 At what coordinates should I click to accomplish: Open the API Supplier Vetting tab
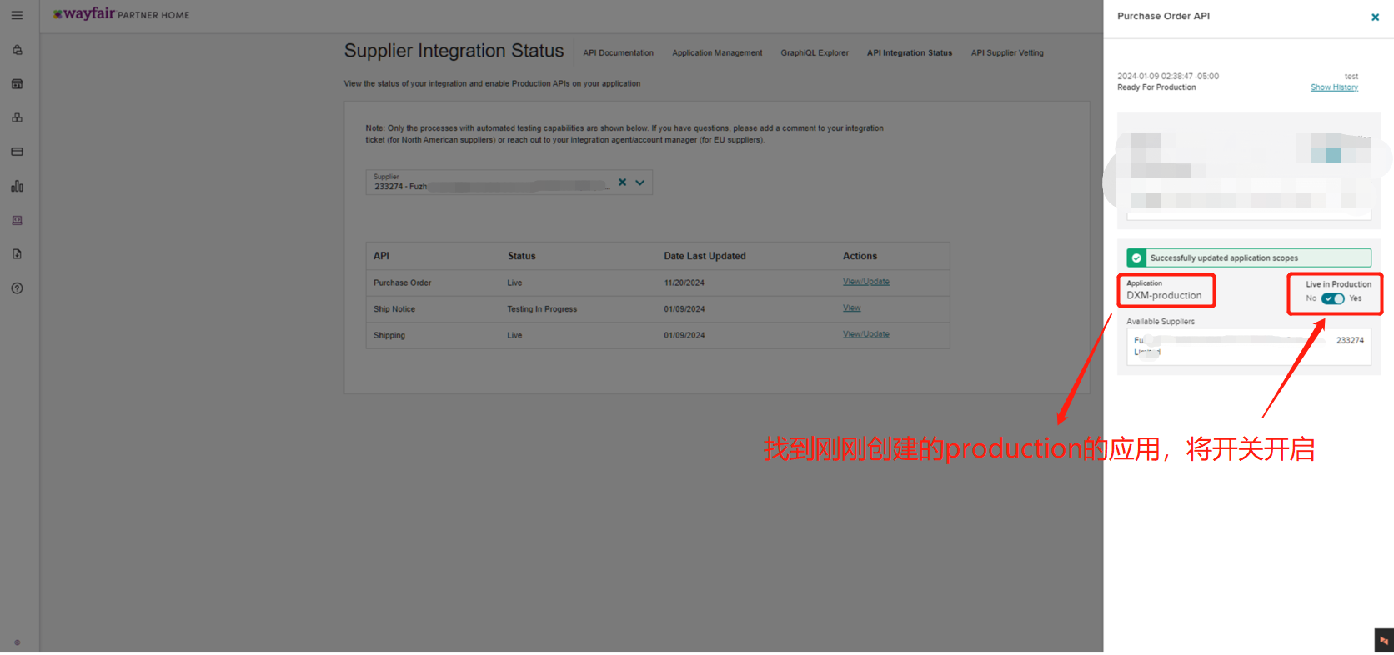(1007, 52)
